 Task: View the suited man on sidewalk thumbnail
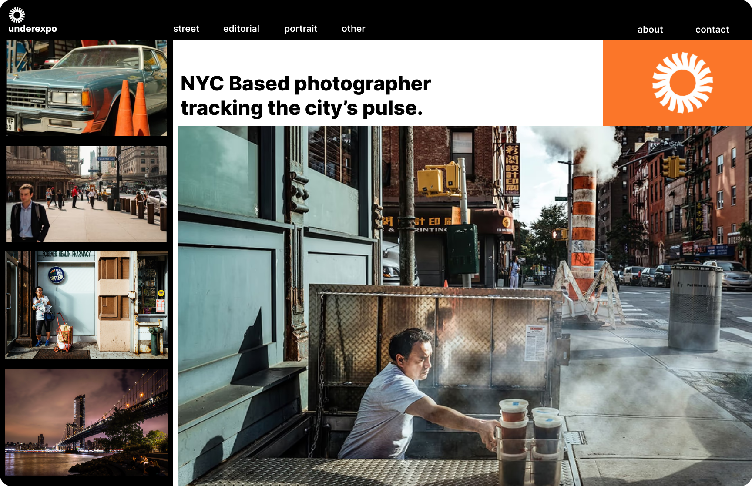(86, 194)
